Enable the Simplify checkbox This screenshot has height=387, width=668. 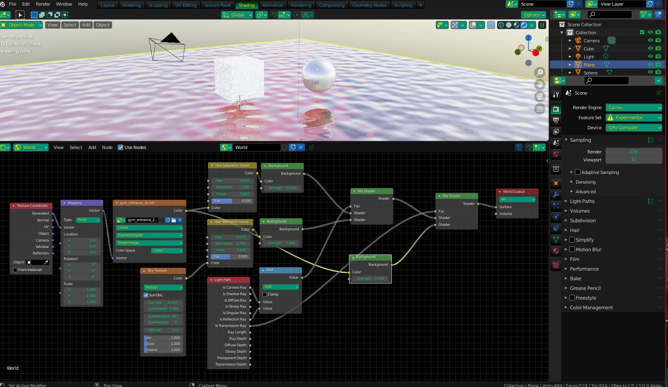coord(572,240)
